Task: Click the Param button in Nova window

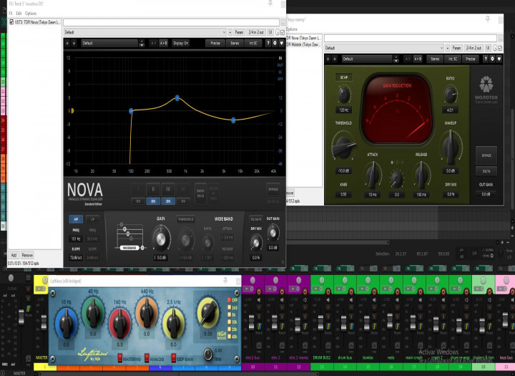Action: point(239,32)
